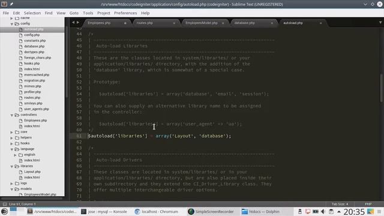Click the editor vertical scrollbar
The width and height of the screenshot is (384, 216).
382,88
